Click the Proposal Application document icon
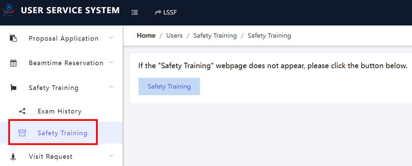Viewport: 412px width, 166px height. click(x=13, y=38)
